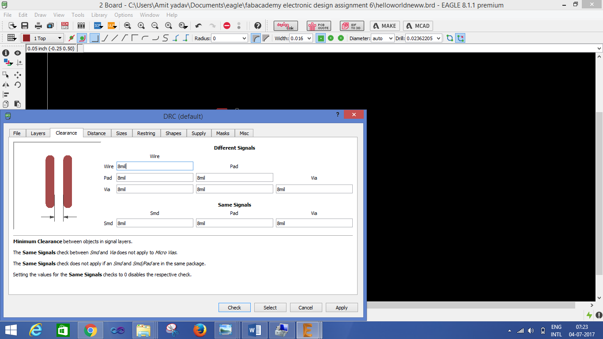Toggle the walkaround obstacles route mode icon
This screenshot has width=603, height=339.
tap(82, 38)
